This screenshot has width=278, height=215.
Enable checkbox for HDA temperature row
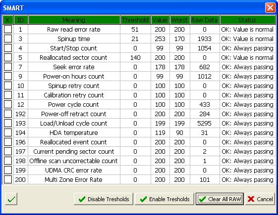(8, 132)
